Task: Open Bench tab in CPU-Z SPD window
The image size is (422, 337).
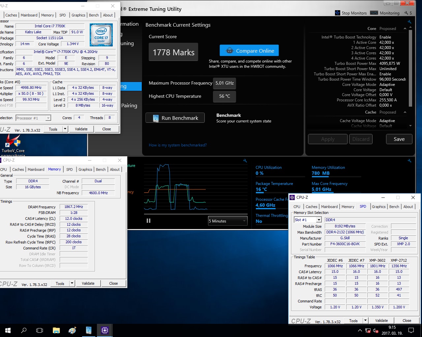Action: [x=394, y=207]
